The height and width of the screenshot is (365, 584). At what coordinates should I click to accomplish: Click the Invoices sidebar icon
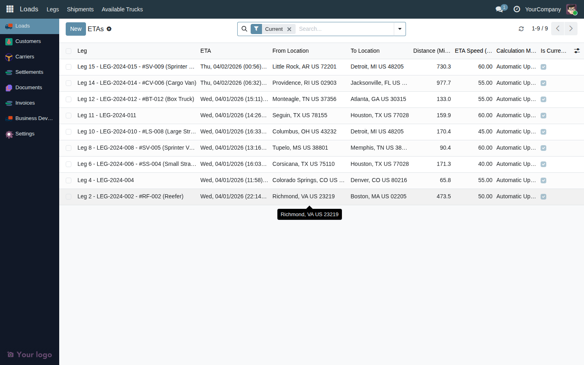pyautogui.click(x=9, y=103)
